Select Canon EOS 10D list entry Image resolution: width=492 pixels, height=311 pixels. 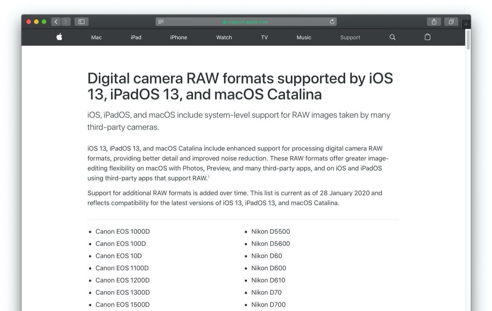[119, 256]
